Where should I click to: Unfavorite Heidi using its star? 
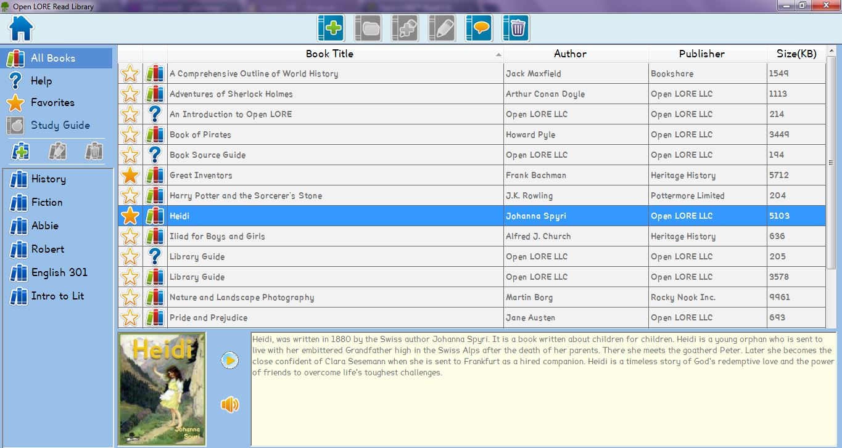[130, 216]
